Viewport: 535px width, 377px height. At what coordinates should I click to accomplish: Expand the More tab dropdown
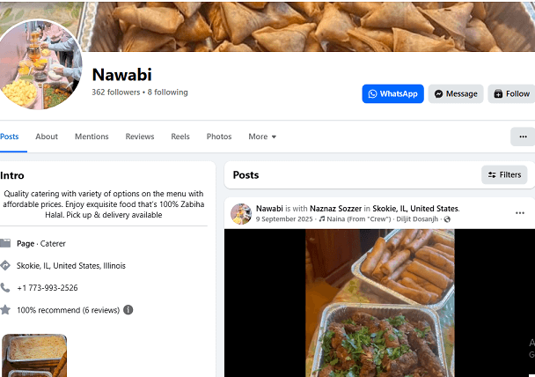point(262,137)
